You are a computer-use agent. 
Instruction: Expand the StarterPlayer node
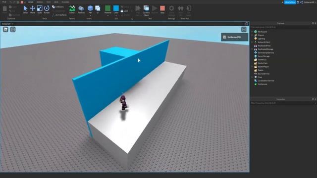(252, 67)
